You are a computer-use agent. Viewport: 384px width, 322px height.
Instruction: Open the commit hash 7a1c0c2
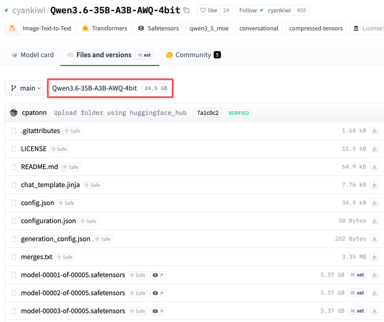[x=208, y=113]
